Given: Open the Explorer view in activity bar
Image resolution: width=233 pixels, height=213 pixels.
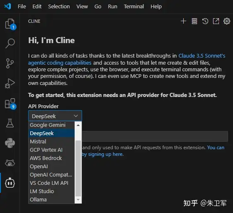Looking at the screenshot, I should click(x=10, y=24).
